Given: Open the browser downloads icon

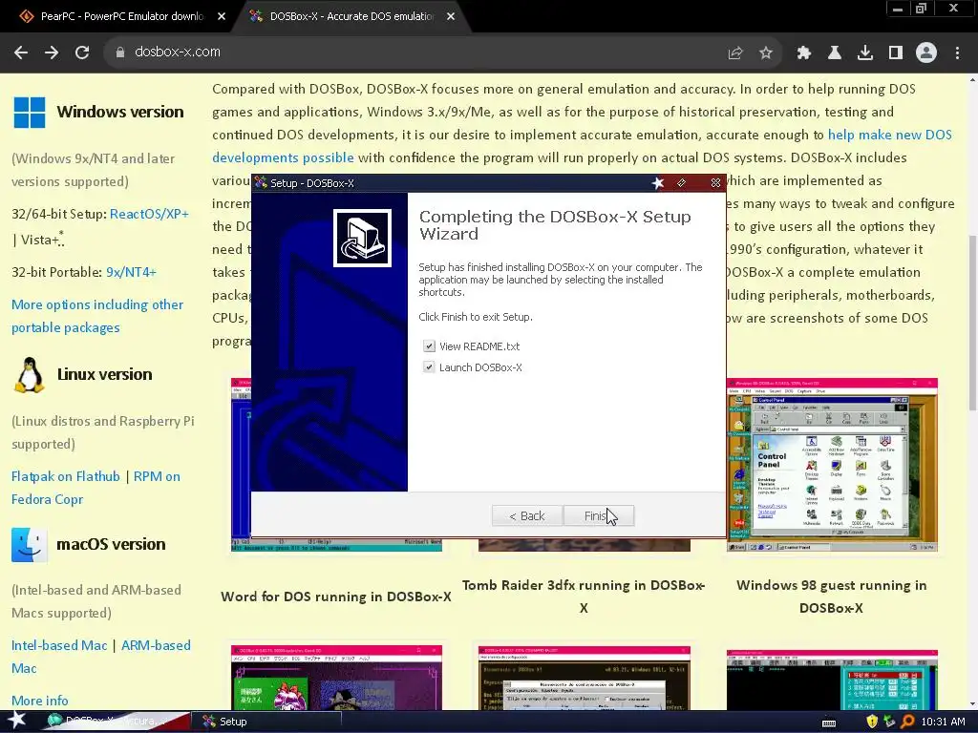Looking at the screenshot, I should pyautogui.click(x=865, y=53).
